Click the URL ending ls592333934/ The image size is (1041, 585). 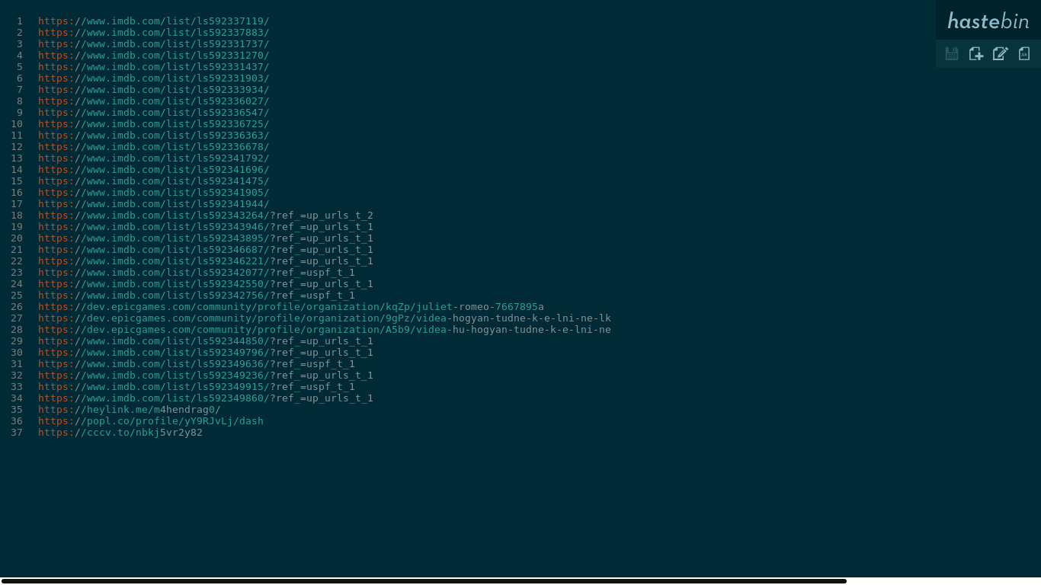click(154, 90)
